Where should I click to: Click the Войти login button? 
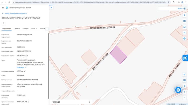(x=180, y=8)
